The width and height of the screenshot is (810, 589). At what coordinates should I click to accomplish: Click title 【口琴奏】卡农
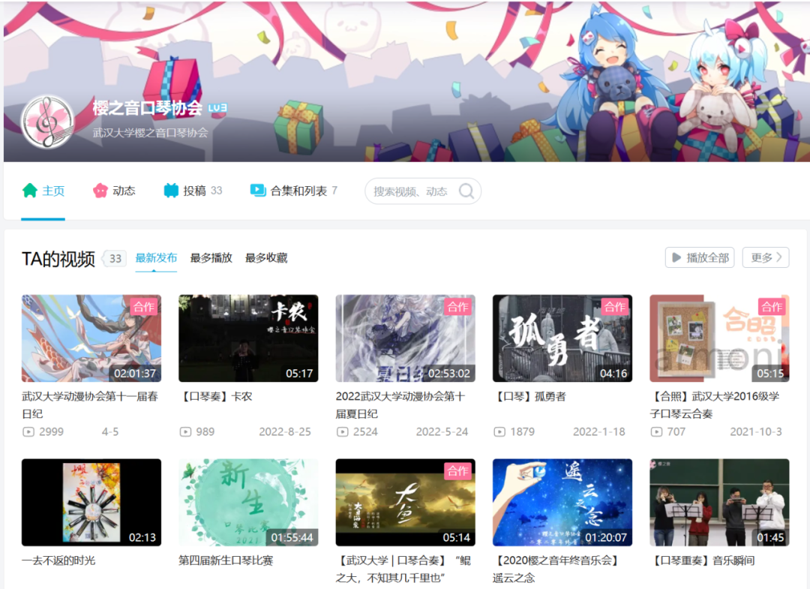pyautogui.click(x=215, y=396)
